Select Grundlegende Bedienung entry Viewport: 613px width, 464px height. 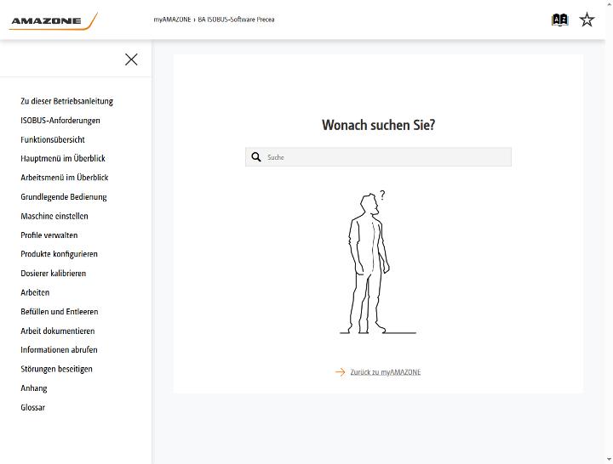pos(64,196)
